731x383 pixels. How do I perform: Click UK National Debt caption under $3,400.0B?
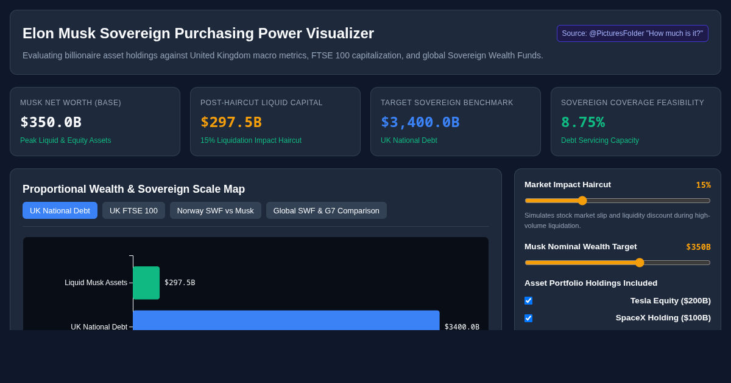tap(409, 140)
